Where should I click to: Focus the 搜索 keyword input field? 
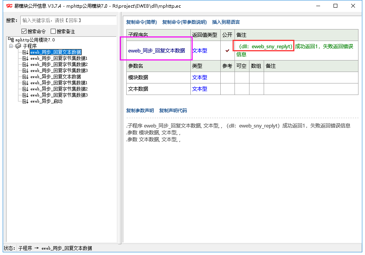(68, 20)
